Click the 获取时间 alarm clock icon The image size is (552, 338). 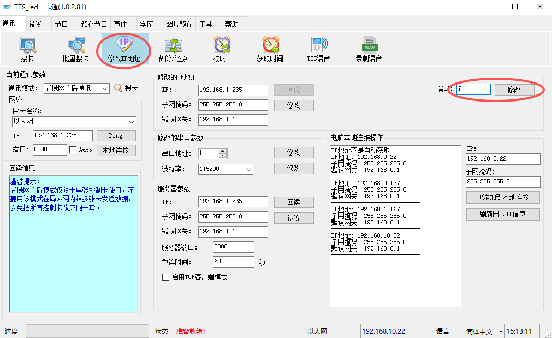270,49
